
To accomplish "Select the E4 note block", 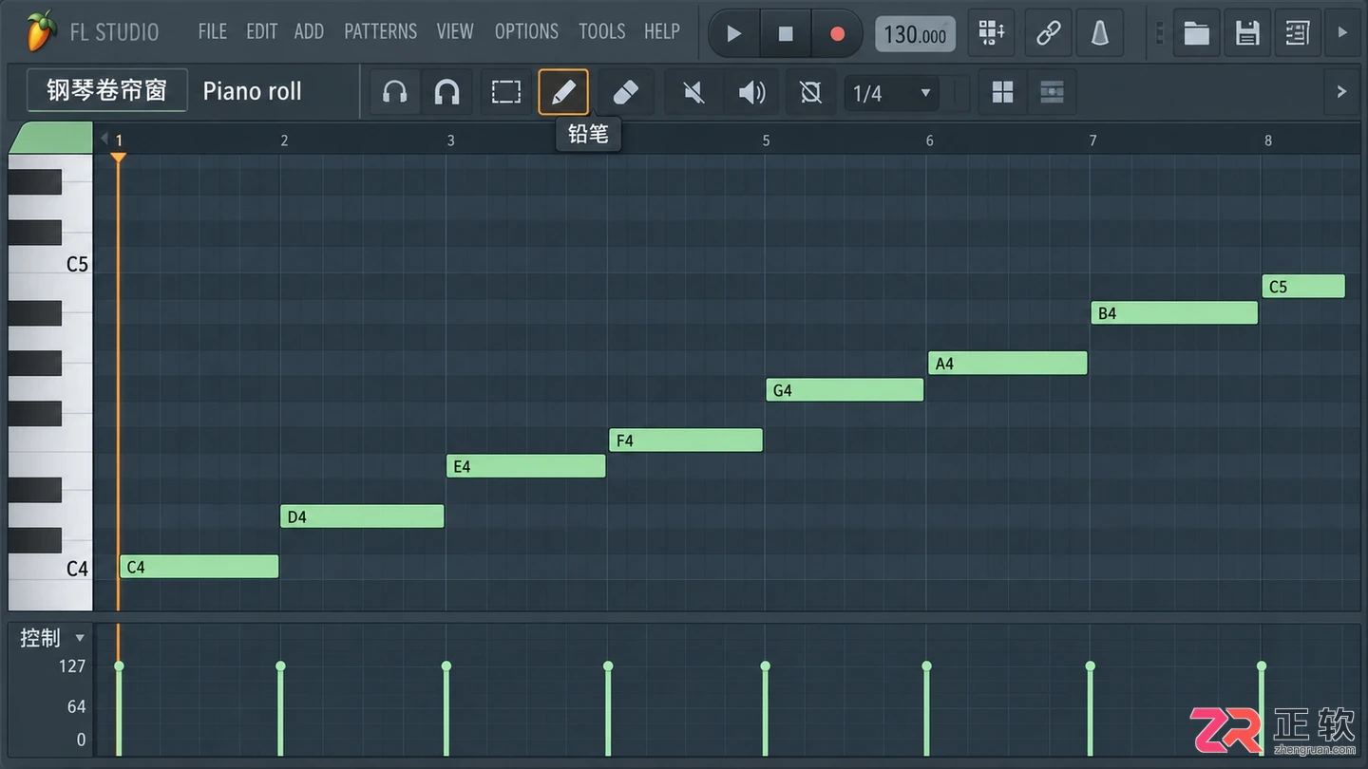I will (525, 466).
